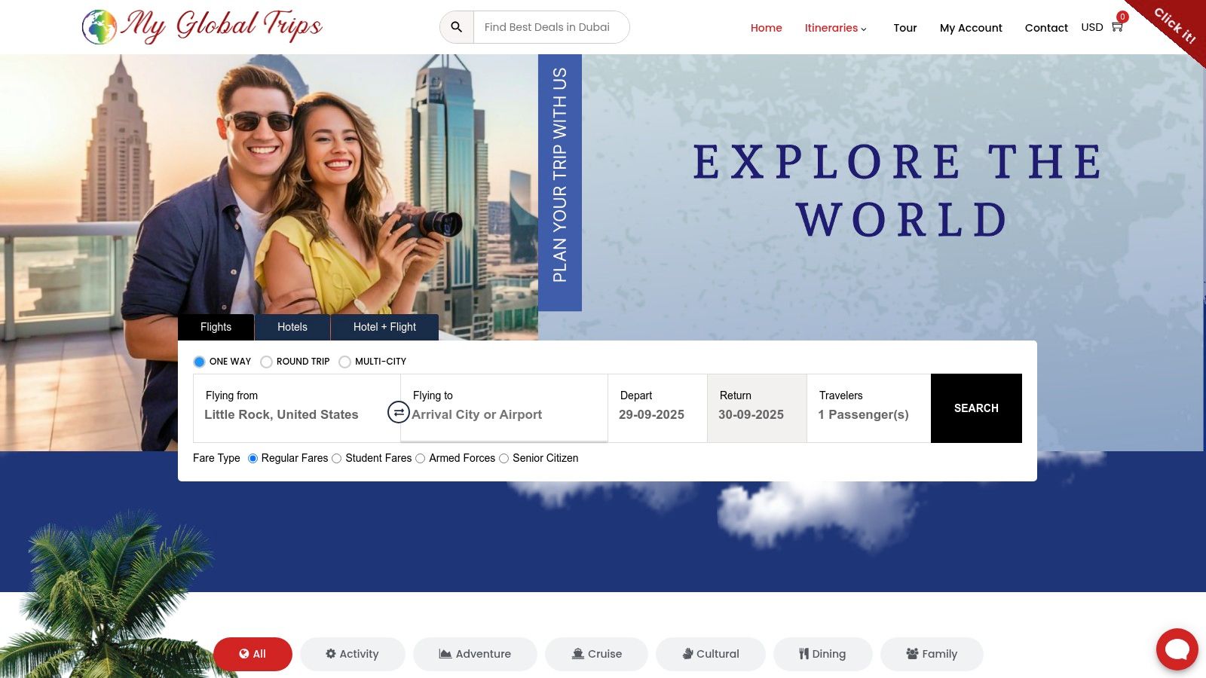1206x678 pixels.
Task: Select the ONE WAY trip option
Action: pos(199,362)
